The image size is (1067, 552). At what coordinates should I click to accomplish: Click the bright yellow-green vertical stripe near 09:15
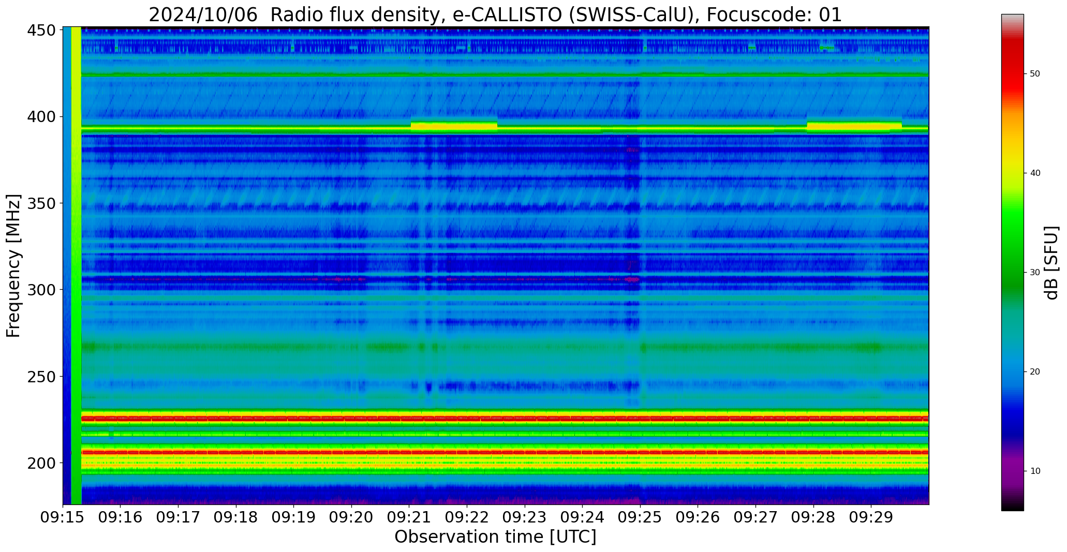[x=76, y=265]
